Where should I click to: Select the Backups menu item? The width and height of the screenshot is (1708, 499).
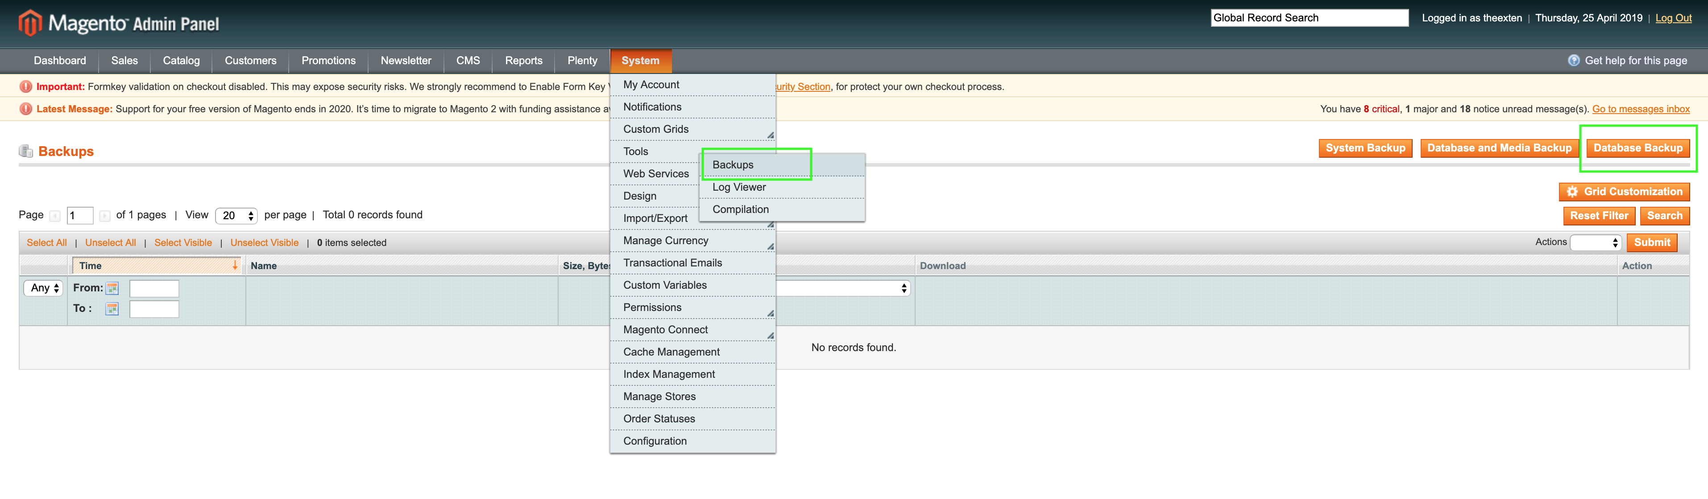(756, 163)
